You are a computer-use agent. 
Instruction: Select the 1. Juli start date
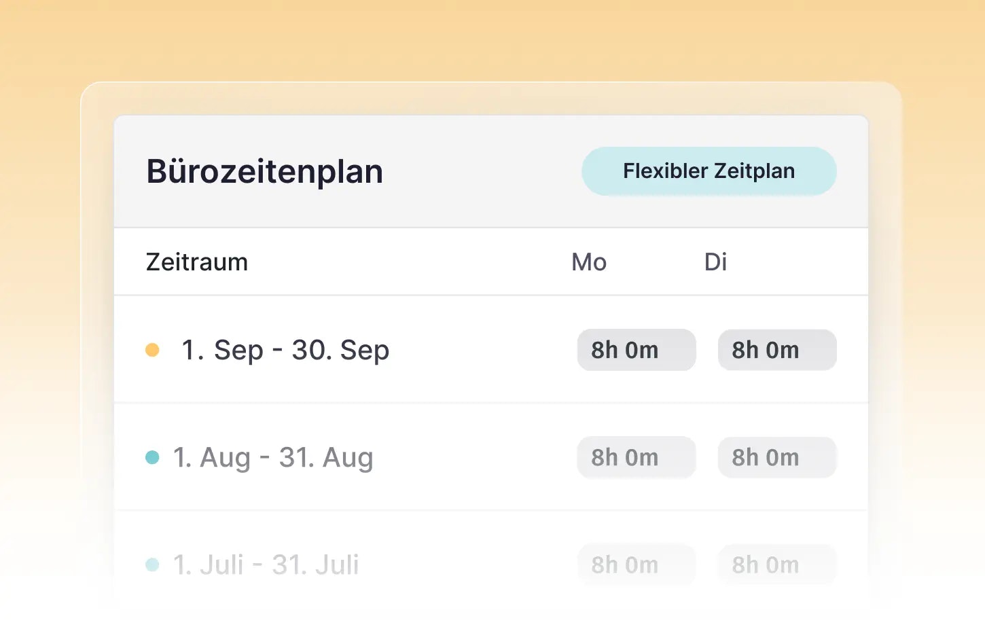tap(208, 565)
